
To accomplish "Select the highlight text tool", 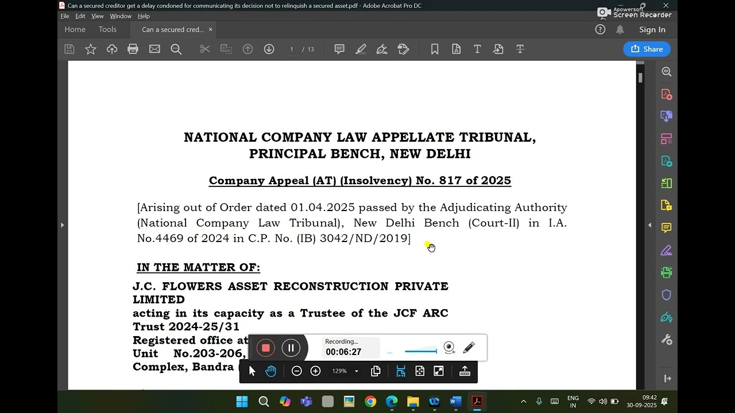I will [x=361, y=49].
